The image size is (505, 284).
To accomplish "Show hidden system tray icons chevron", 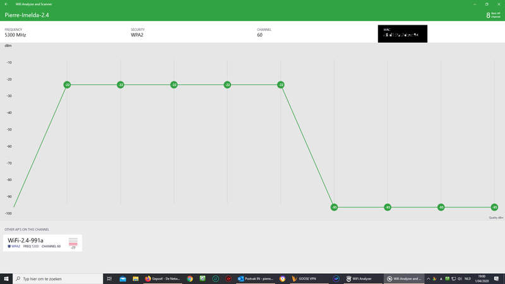I will point(429,279).
